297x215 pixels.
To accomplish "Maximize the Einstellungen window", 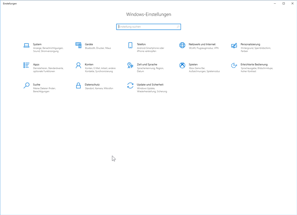I will pyautogui.click(x=284, y=3).
